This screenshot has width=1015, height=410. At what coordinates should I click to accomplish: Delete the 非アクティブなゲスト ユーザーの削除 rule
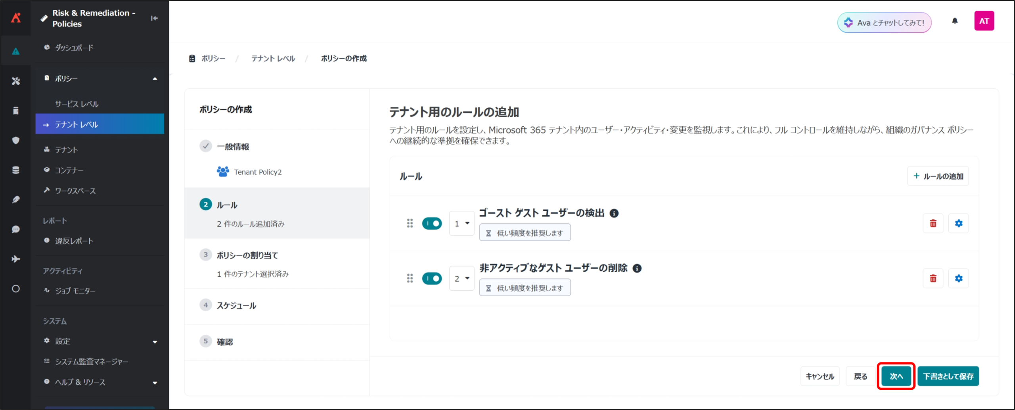point(933,278)
